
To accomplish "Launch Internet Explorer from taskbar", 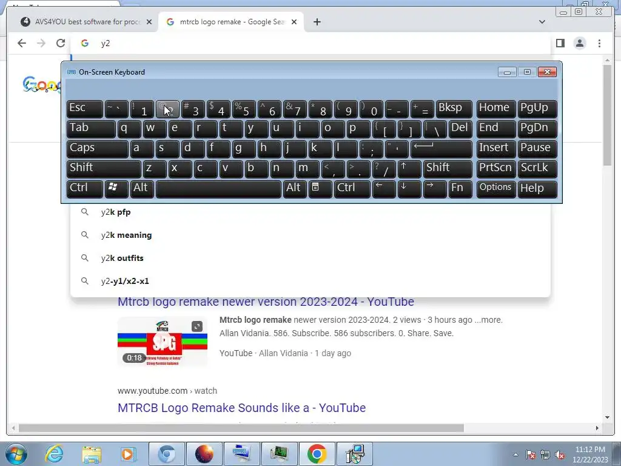I will (54, 454).
